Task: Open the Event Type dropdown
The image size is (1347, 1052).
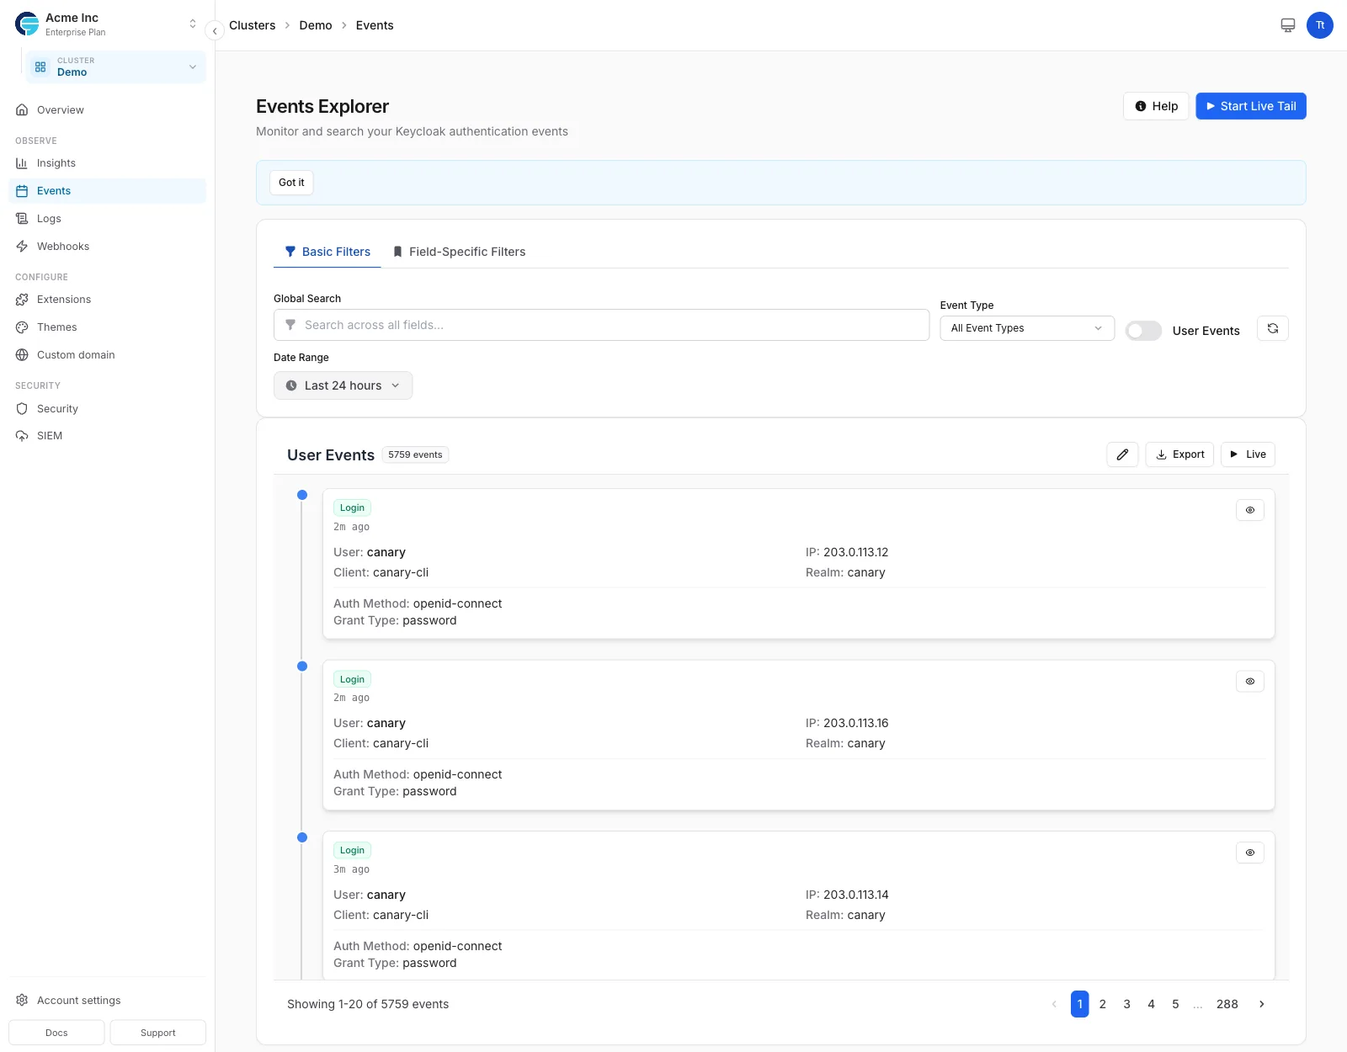Action: (1027, 328)
